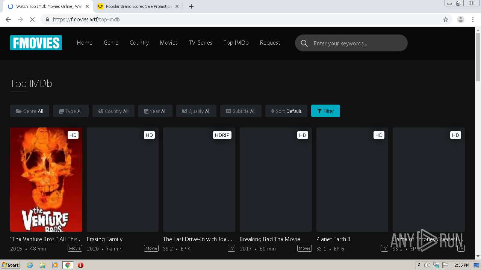Click the Start button

pos(11,265)
